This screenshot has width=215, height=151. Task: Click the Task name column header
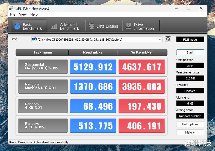pos(42,52)
